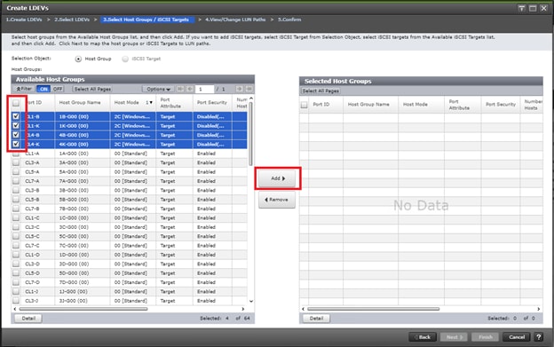
Task: Select the 1J-G00 (00) host group row
Action: [130, 292]
